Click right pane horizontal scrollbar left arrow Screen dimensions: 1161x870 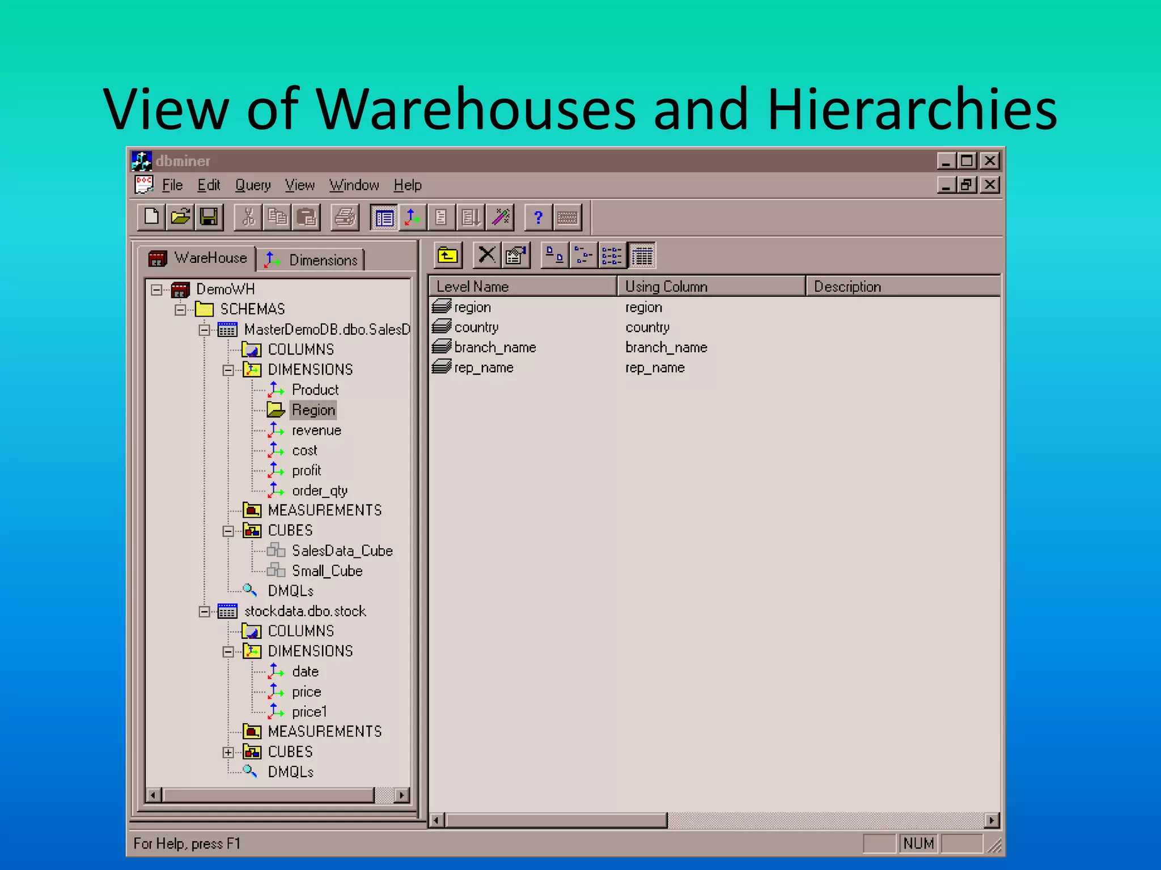(x=436, y=821)
